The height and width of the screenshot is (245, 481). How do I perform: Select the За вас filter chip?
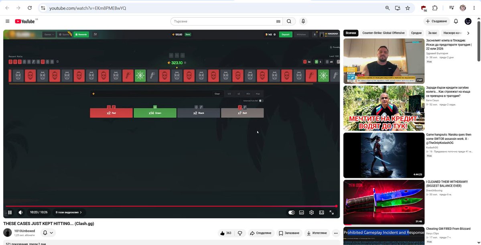coord(432,33)
